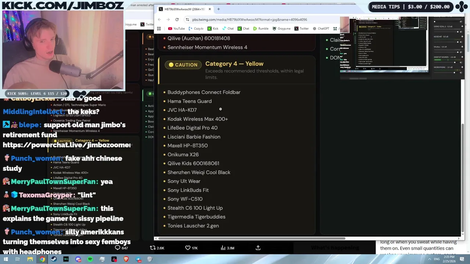Open Steam from the taskbar

[54, 259]
